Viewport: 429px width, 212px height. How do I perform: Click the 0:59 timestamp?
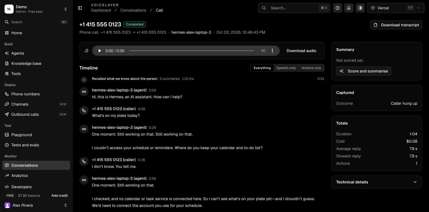(152, 179)
